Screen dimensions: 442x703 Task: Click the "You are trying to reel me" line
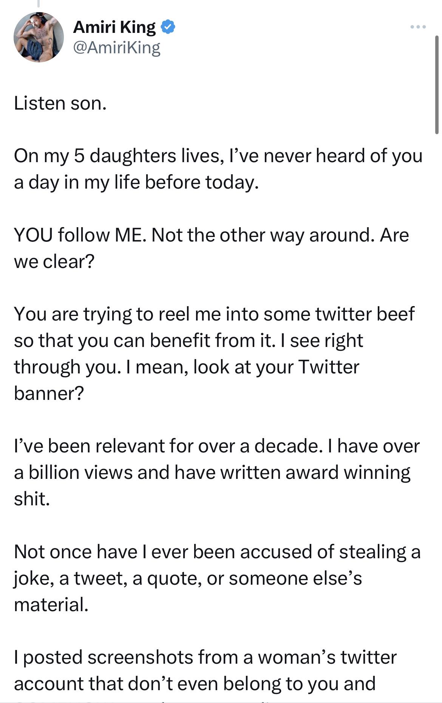pyautogui.click(x=214, y=314)
